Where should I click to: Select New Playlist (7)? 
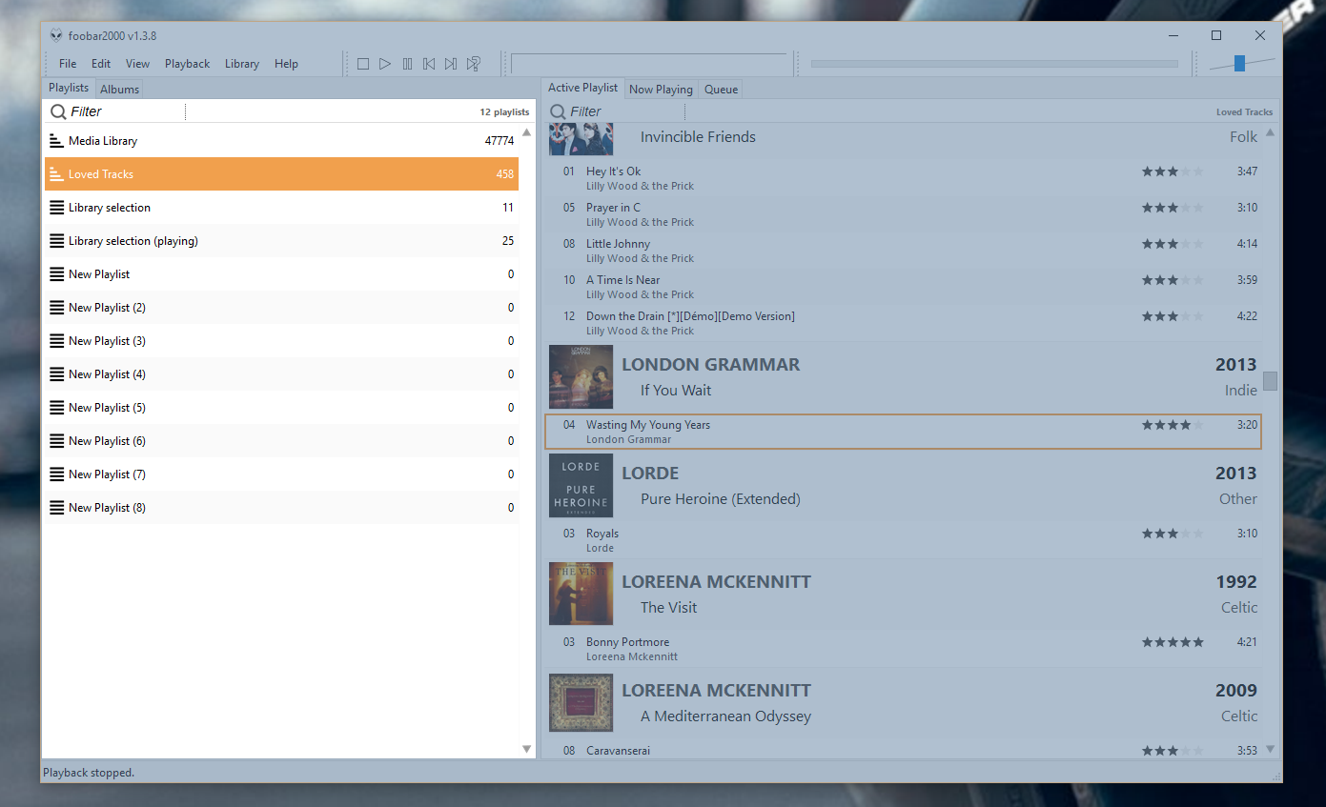coord(281,474)
